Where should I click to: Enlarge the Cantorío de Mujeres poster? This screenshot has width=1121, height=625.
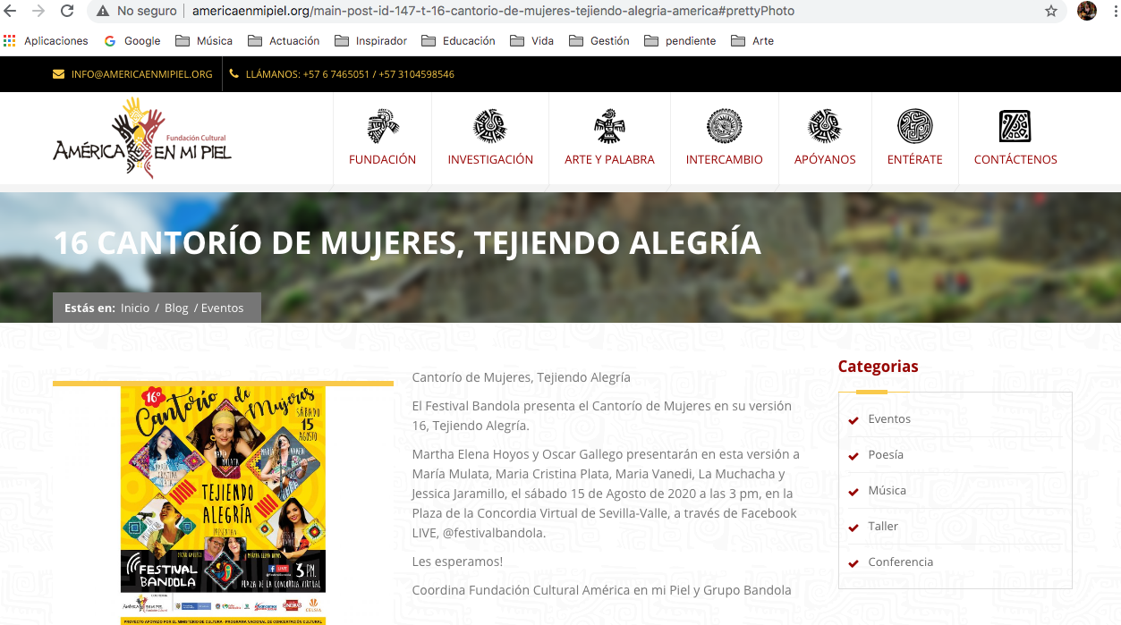tap(223, 501)
